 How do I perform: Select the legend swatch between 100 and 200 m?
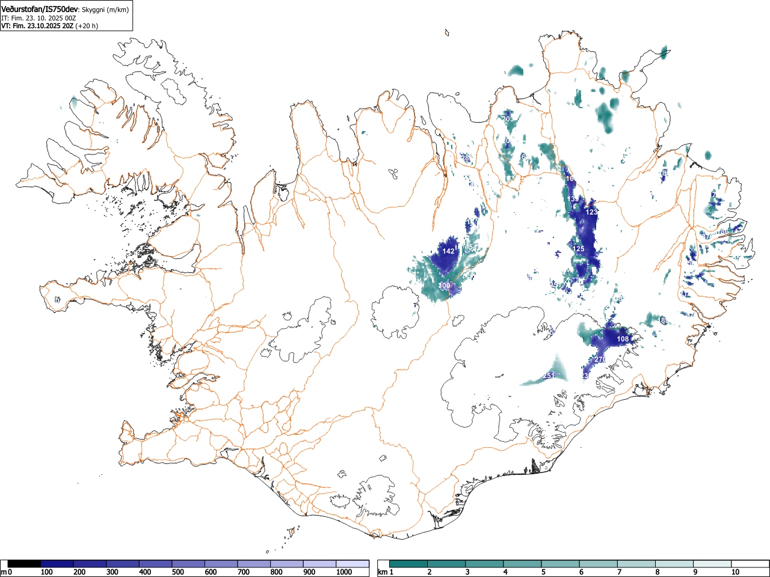click(57, 564)
